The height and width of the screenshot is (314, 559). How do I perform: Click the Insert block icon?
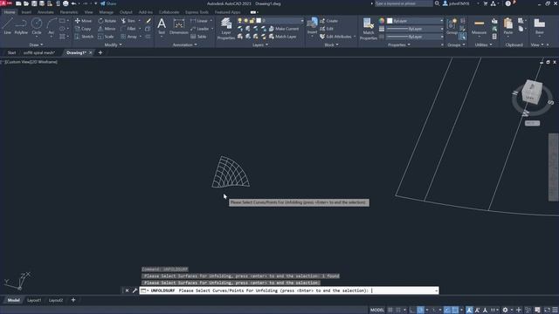click(x=312, y=25)
